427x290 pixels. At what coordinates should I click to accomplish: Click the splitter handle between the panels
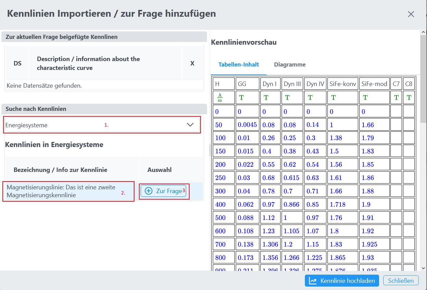click(x=210, y=149)
